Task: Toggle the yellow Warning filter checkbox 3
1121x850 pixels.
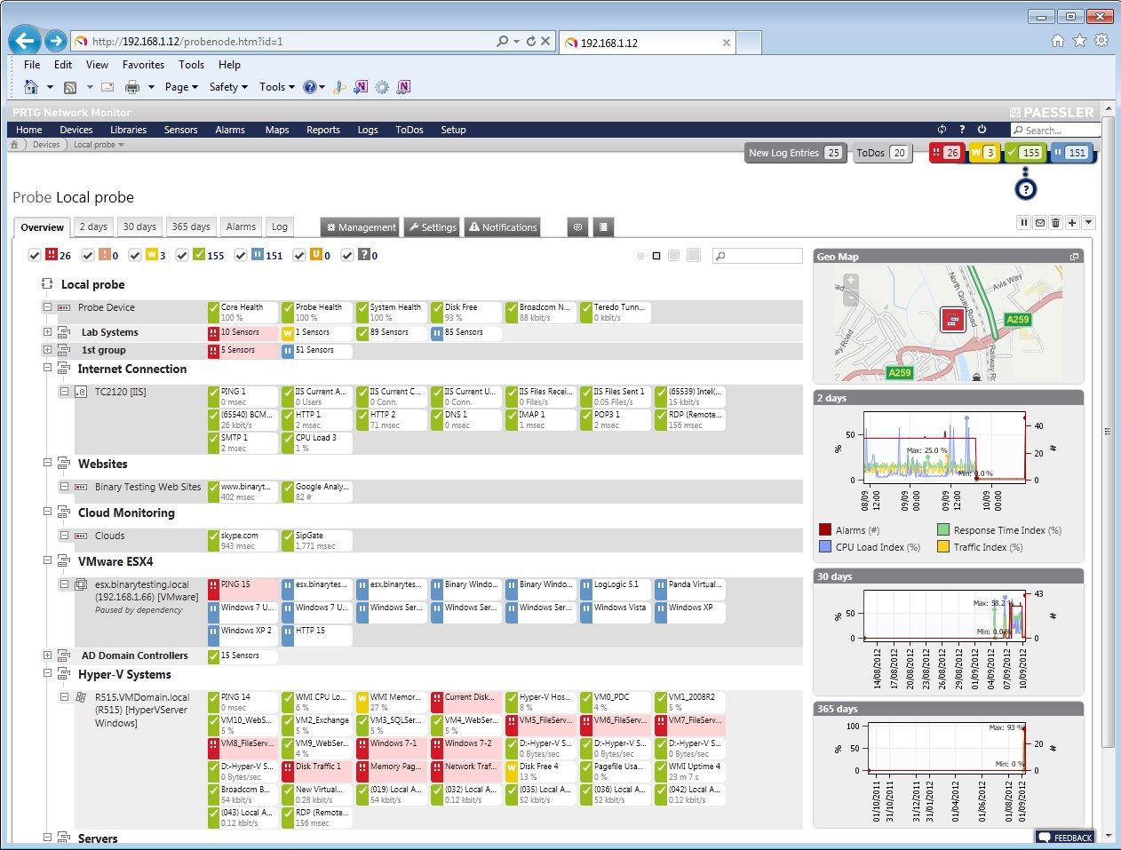Action: 135,256
